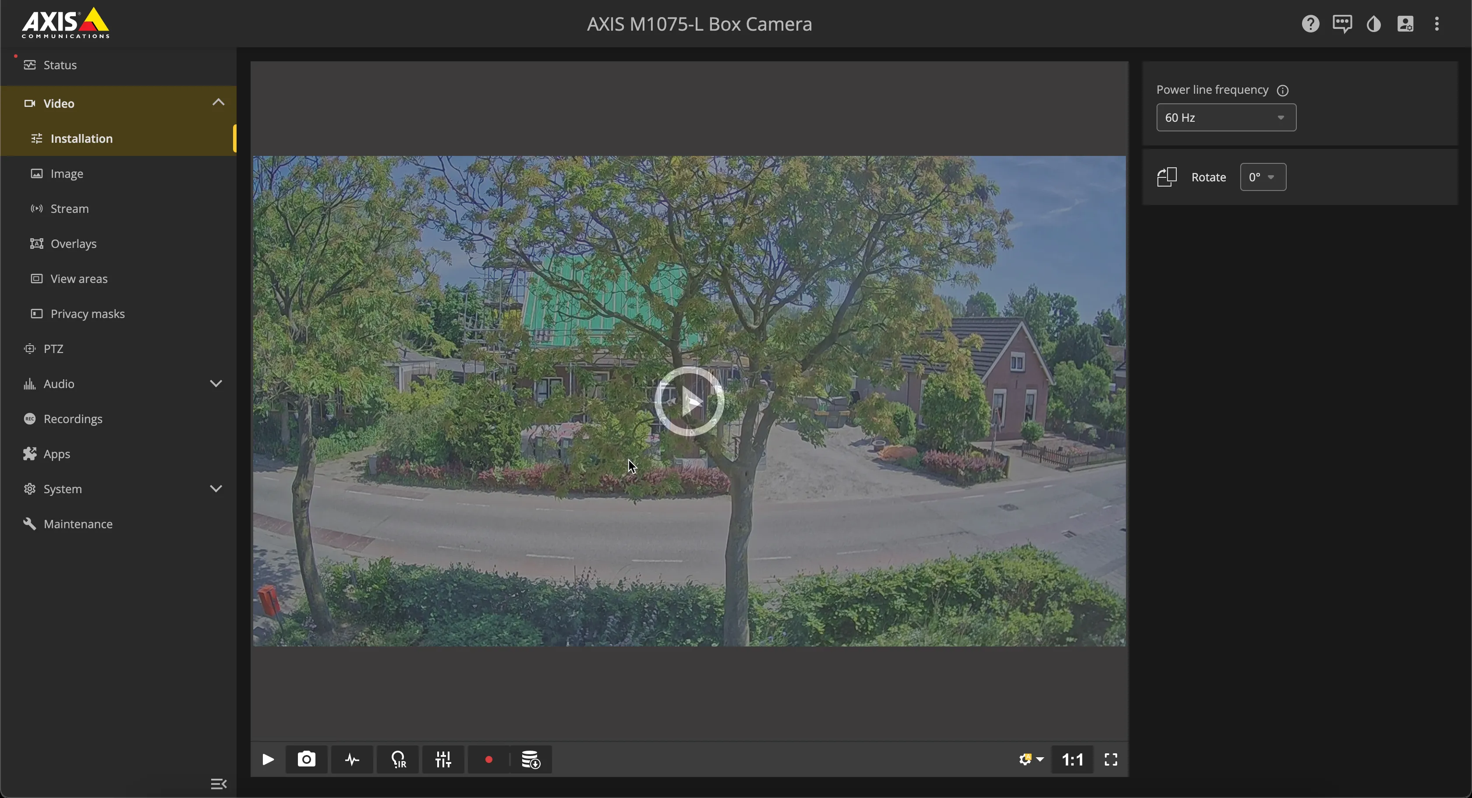Click the large circular play overlay on video

pyautogui.click(x=690, y=402)
